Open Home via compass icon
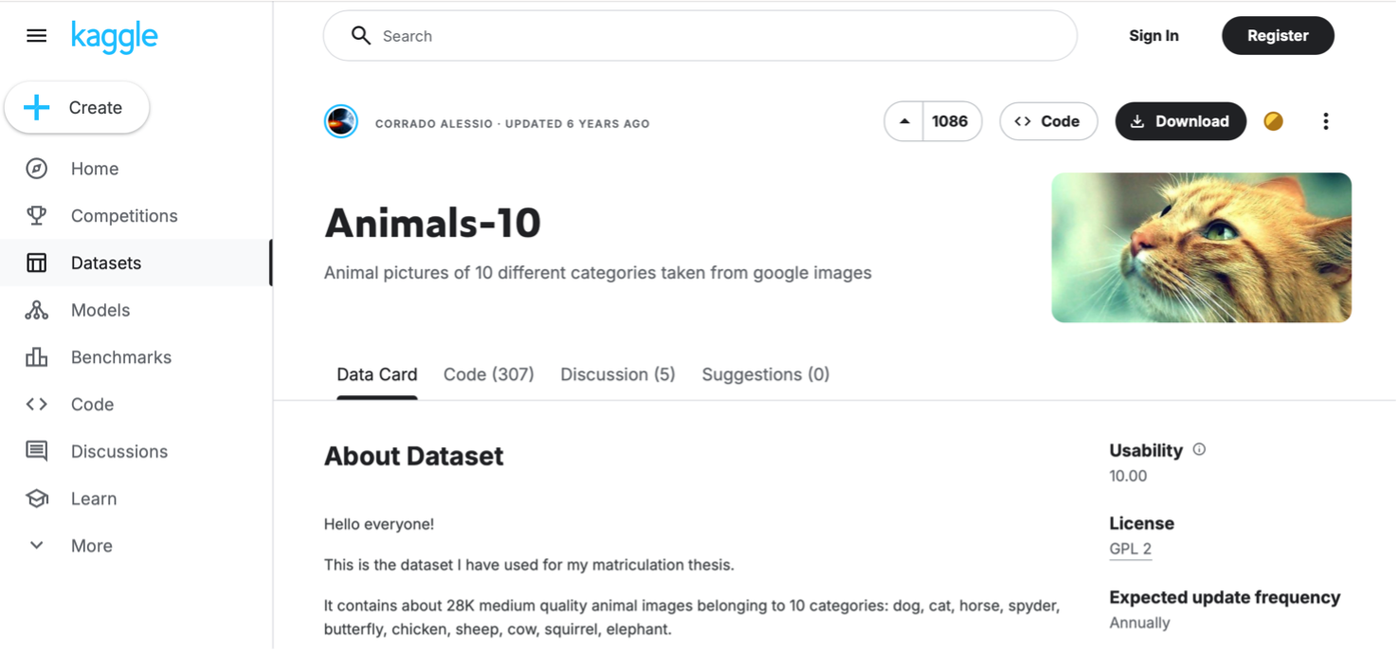The width and height of the screenshot is (1398, 651). (x=36, y=169)
